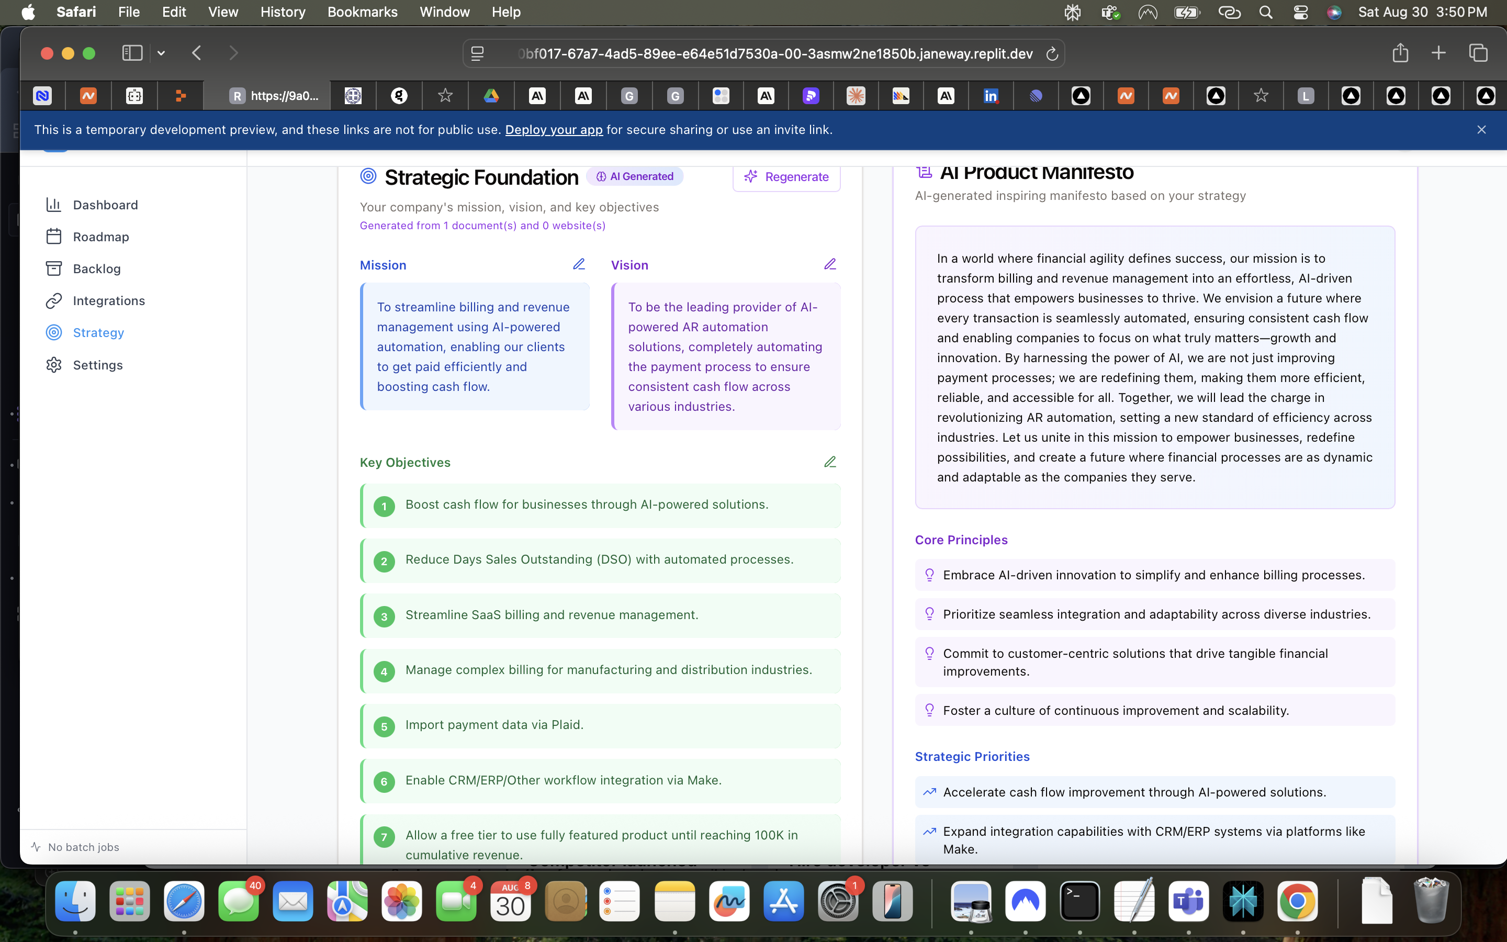Viewport: 1507px width, 942px height.
Task: Open the Deploy your app link
Action: pyautogui.click(x=554, y=130)
